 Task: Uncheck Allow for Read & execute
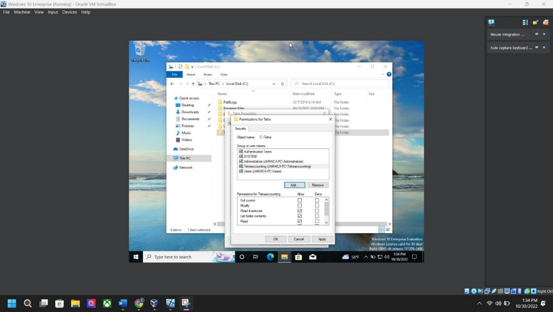pos(300,211)
